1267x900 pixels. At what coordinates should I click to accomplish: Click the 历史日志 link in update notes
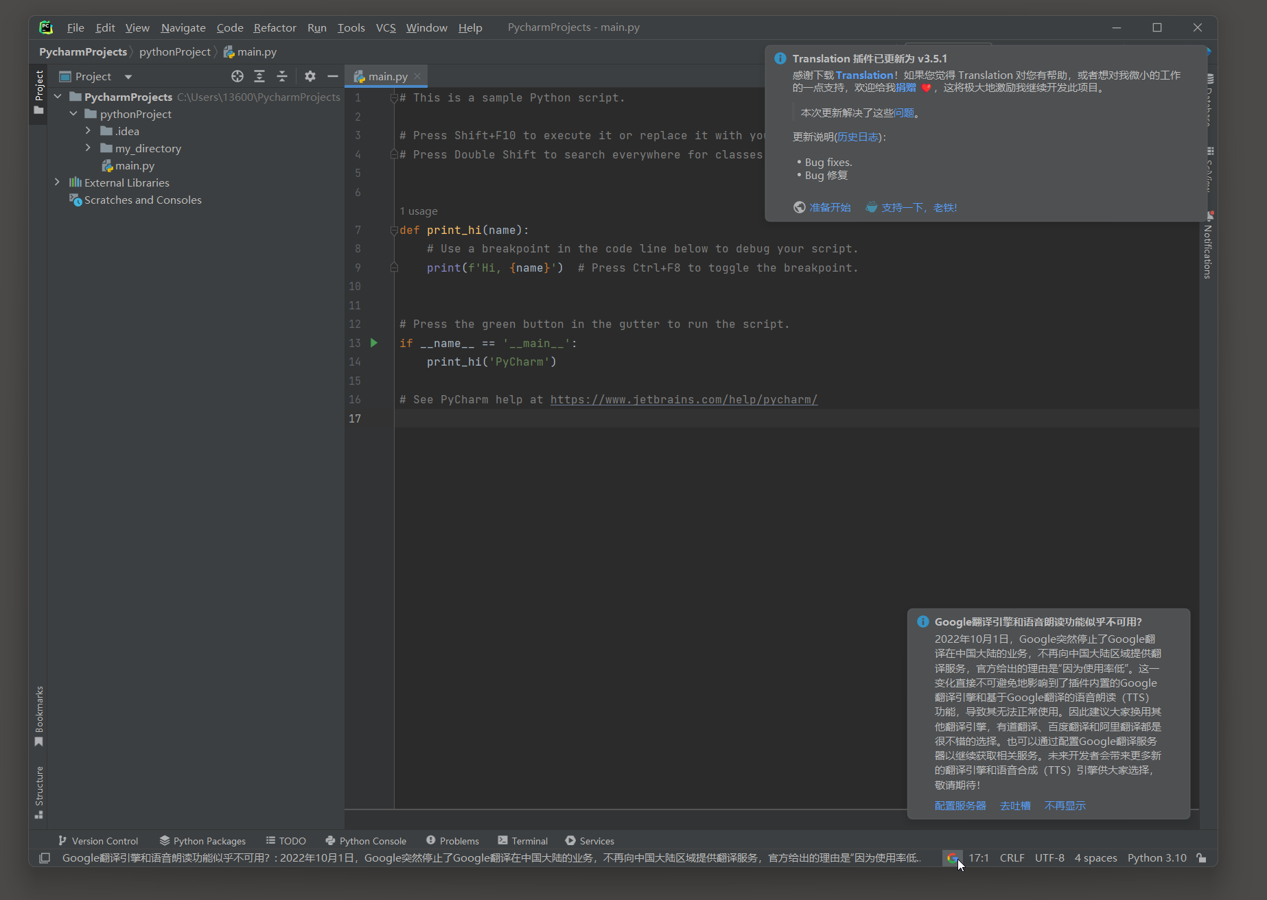point(858,137)
